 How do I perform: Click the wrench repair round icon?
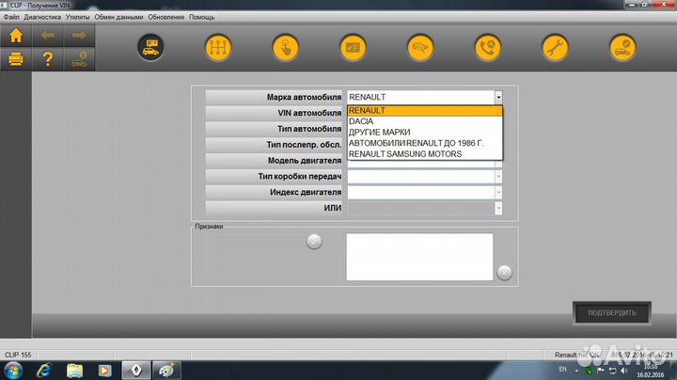pyautogui.click(x=554, y=46)
